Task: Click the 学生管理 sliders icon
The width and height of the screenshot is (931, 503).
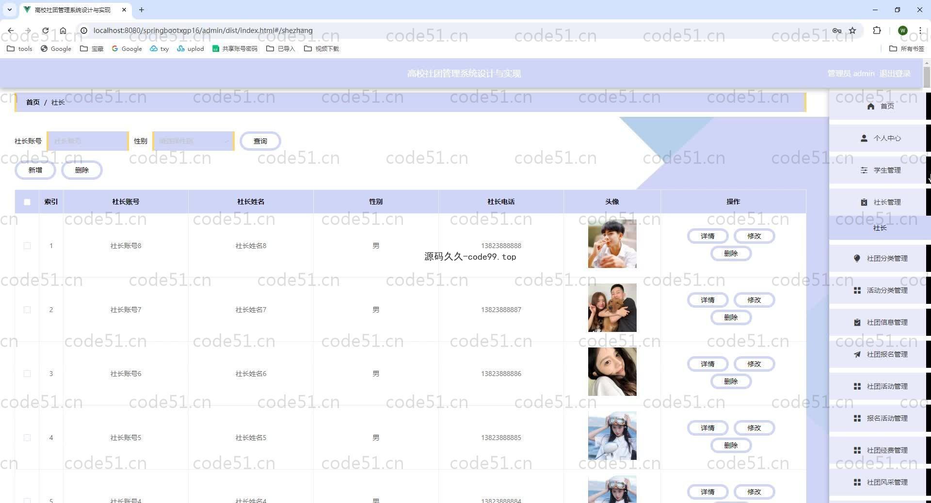Action: coord(864,170)
